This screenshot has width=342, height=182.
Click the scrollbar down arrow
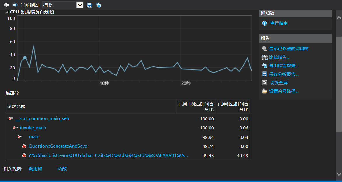[x=339, y=174]
